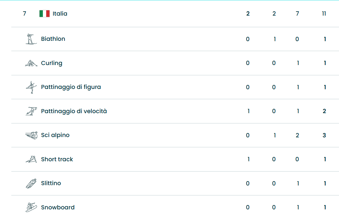Select the Slittino luge pictogram
339x217 pixels.
pos(31,183)
